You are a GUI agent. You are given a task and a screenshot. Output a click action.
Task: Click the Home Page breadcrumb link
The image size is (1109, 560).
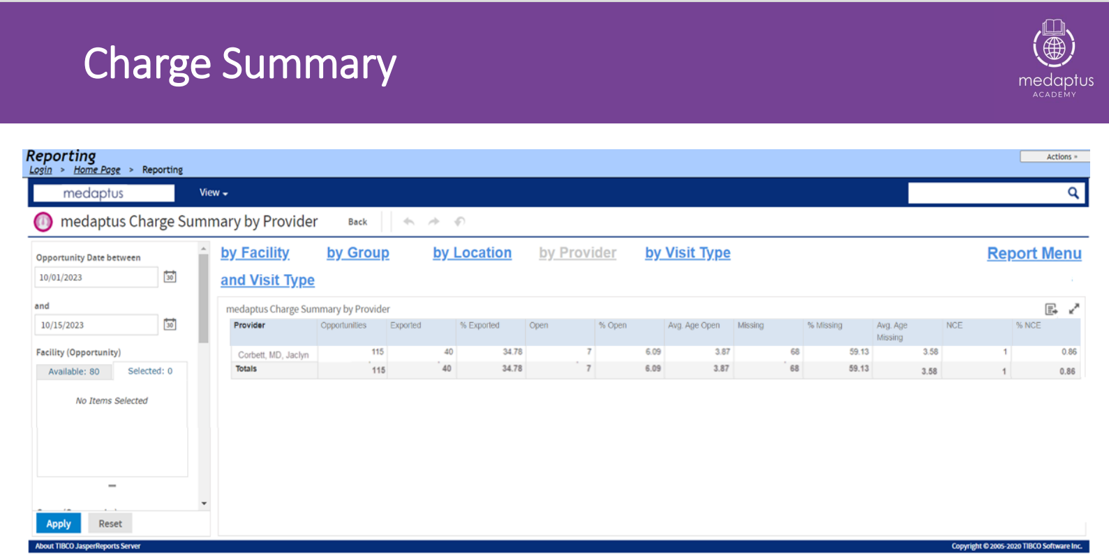[97, 170]
